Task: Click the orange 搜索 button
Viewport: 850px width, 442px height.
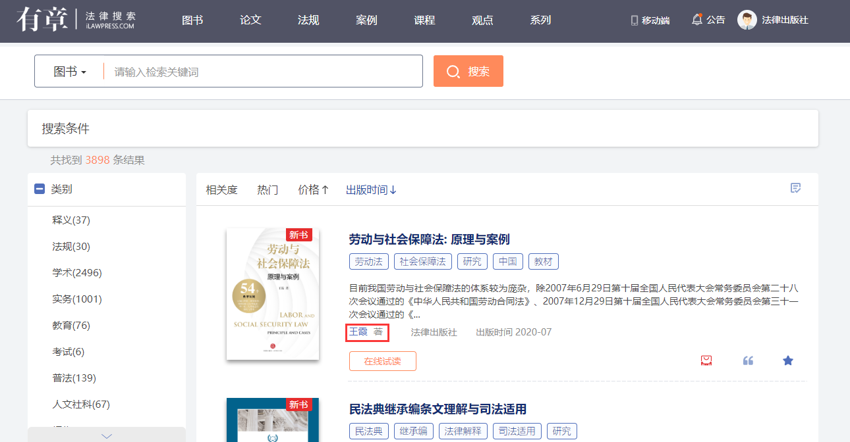Action: tap(468, 71)
